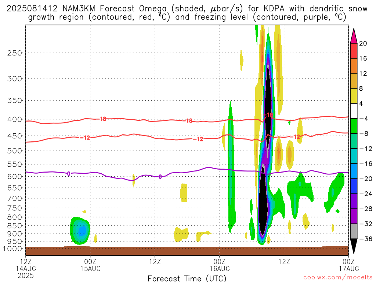Select the '800' pressure level label

pyautogui.click(x=14, y=217)
